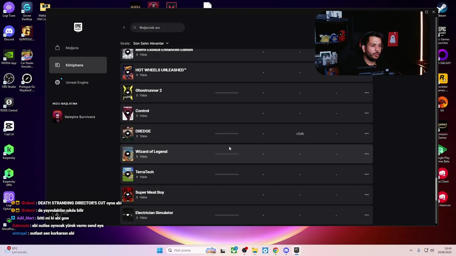This screenshot has width=456, height=256.
Task: Open the Son Satın Alınanlar sort dropdown
Action: (151, 43)
